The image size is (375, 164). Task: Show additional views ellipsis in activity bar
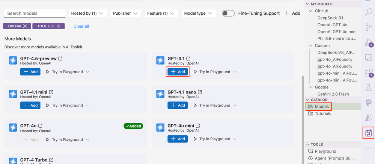(x=369, y=148)
